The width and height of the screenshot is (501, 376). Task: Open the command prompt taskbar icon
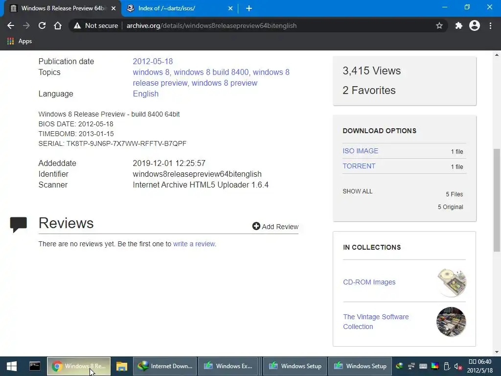tap(35, 366)
